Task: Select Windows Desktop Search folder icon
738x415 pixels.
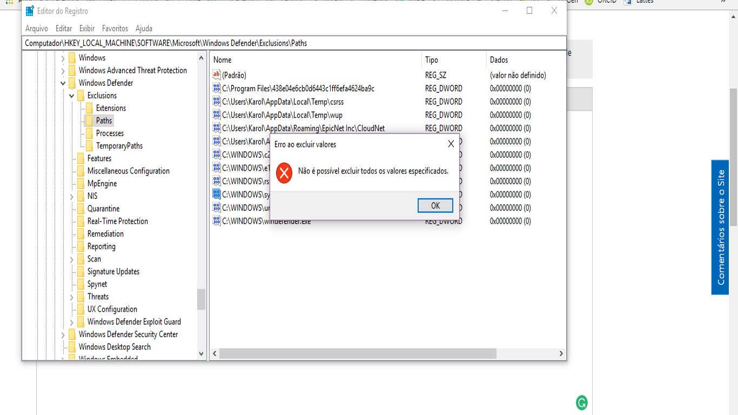Action: click(72, 347)
